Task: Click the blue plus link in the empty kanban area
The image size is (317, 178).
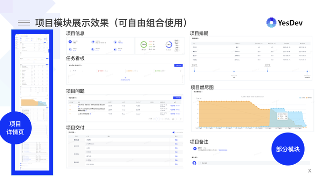Action: [x=125, y=79]
